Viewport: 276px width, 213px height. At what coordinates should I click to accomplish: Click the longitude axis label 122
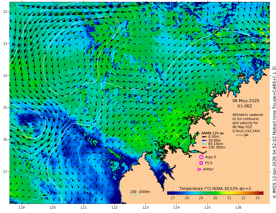[x=114, y=208]
